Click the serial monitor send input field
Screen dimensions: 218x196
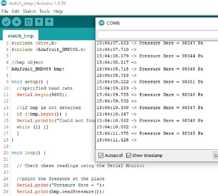coord(157,35)
